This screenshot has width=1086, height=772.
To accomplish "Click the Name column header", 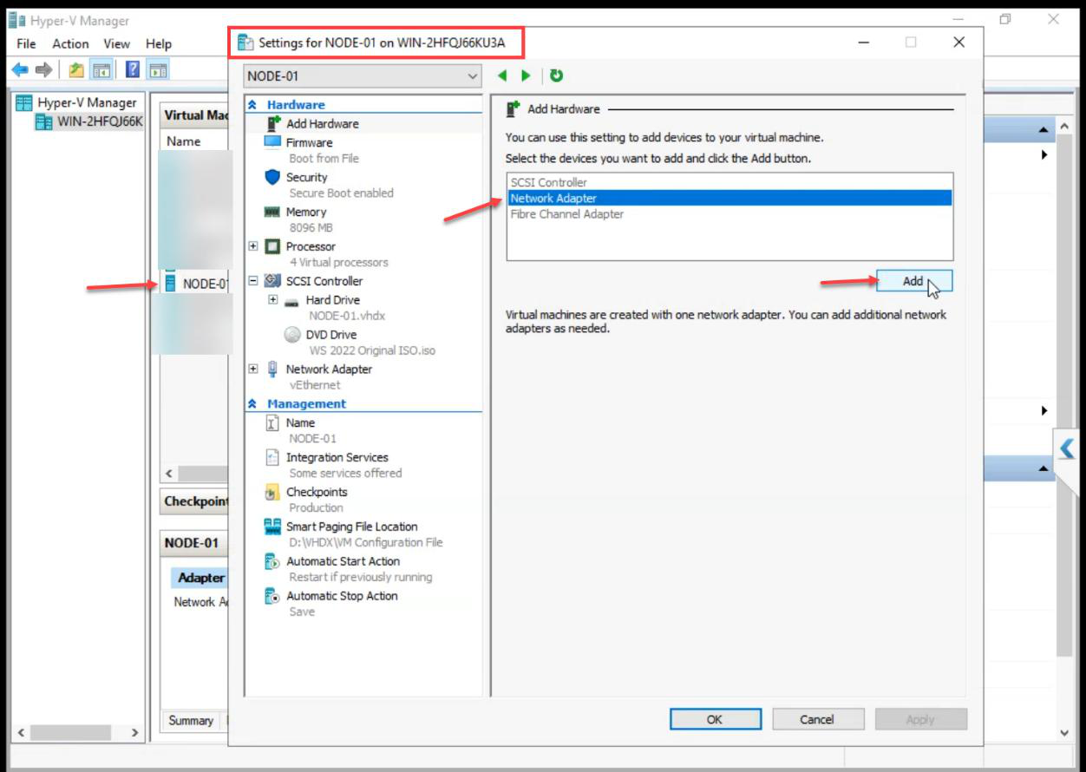I will [184, 141].
